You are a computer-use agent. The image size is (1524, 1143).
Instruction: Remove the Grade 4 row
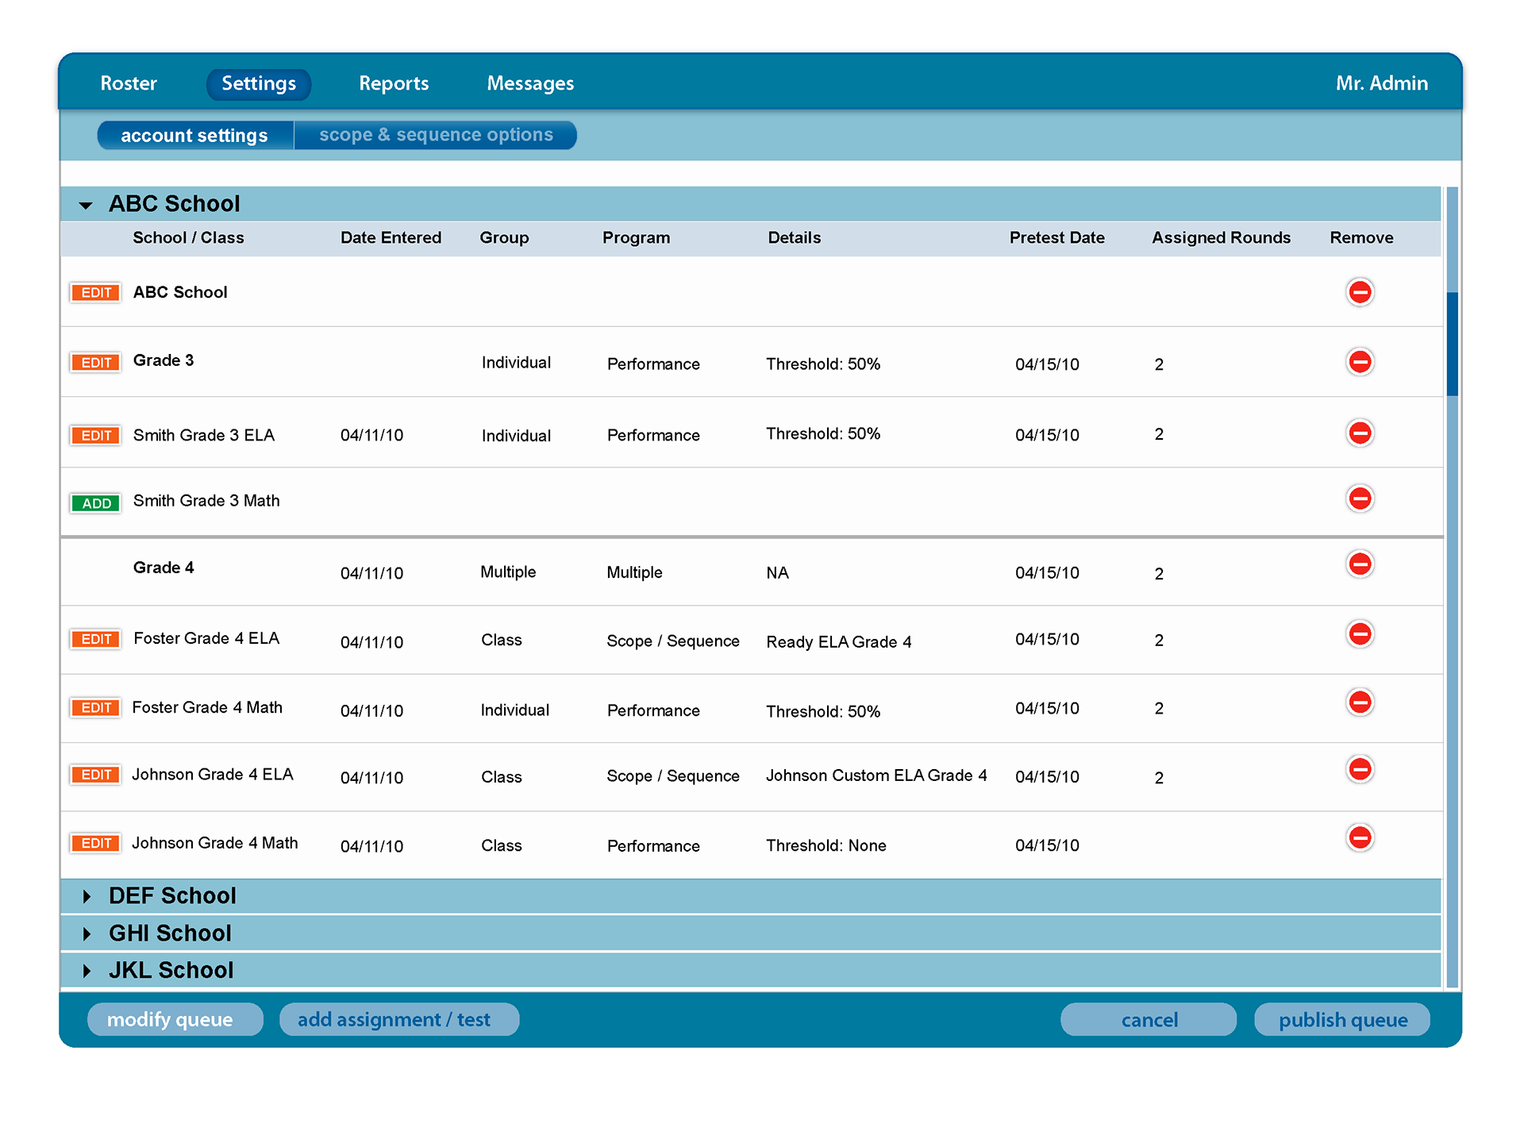[x=1359, y=564]
